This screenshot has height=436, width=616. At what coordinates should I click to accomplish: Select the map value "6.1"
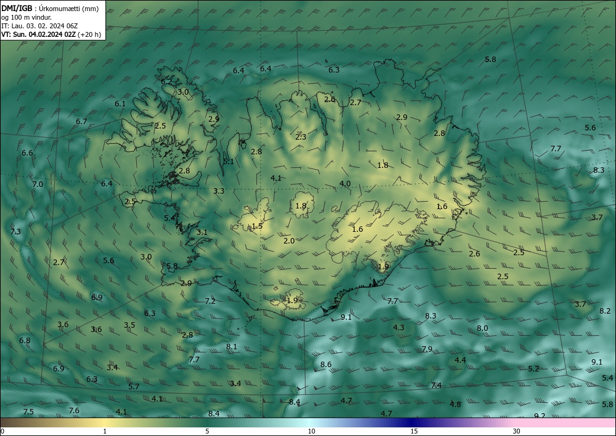pos(120,104)
